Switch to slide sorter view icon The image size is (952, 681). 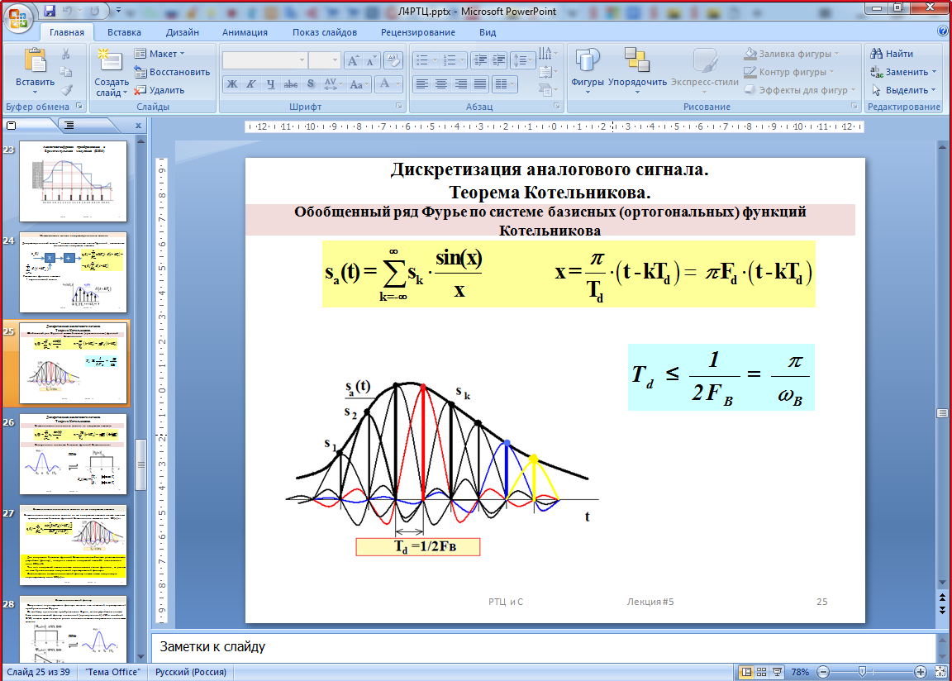pos(763,672)
